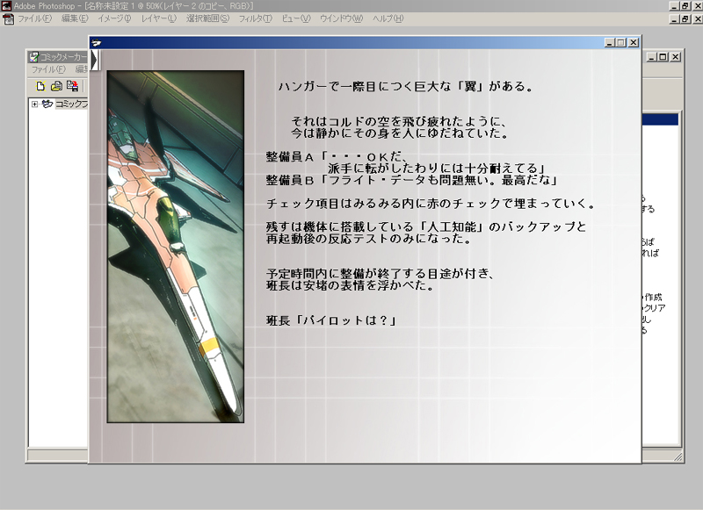The image size is (703, 510).
Task: Close the Adobe Photoshop application
Action: [698, 6]
